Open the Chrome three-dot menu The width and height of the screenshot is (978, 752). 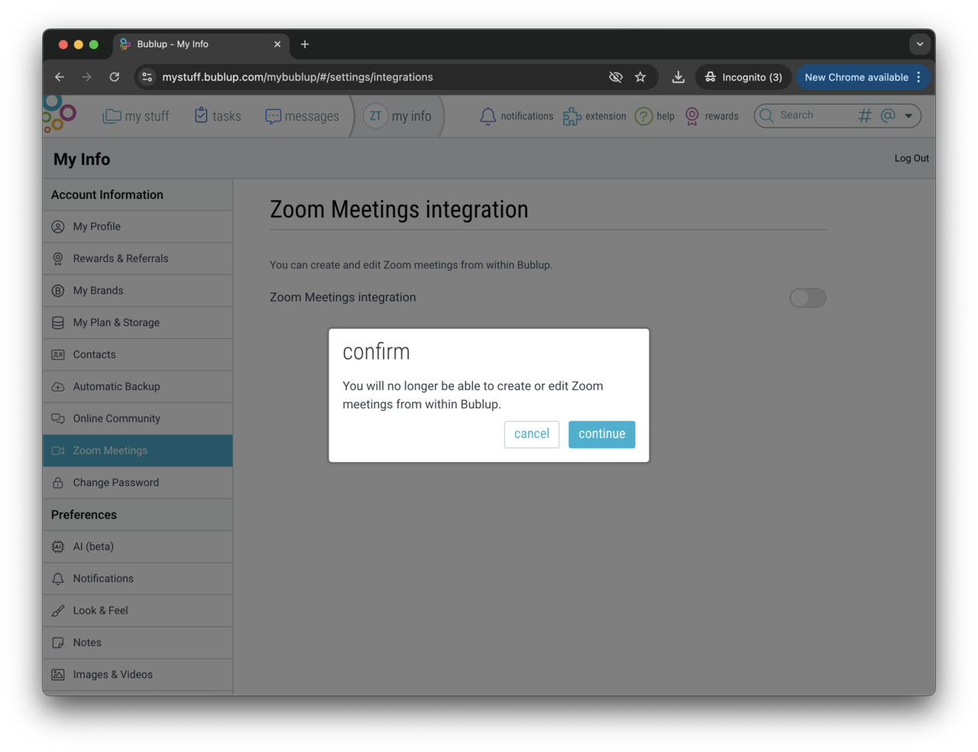[x=919, y=77]
